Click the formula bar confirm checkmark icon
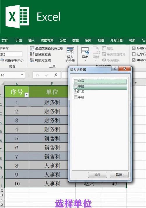This screenshot has width=146, height=208. [x=47, y=75]
